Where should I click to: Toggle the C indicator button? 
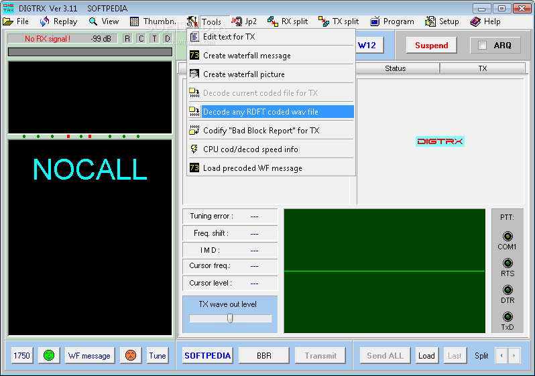(x=141, y=39)
